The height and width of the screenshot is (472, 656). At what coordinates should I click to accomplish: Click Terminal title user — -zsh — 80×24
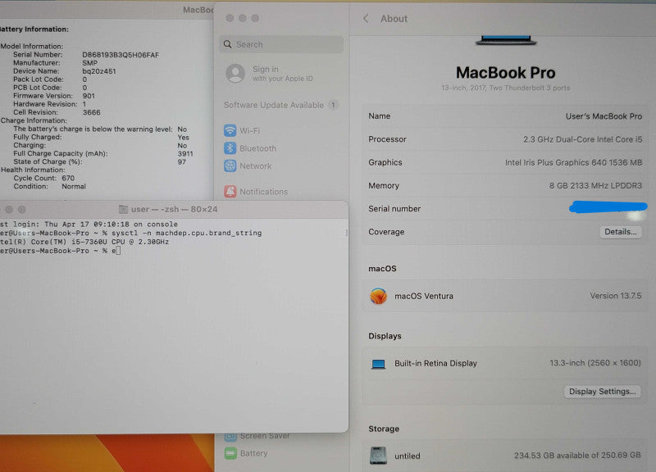coord(174,210)
